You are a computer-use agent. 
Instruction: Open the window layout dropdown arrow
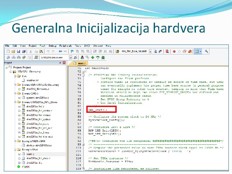point(201,52)
